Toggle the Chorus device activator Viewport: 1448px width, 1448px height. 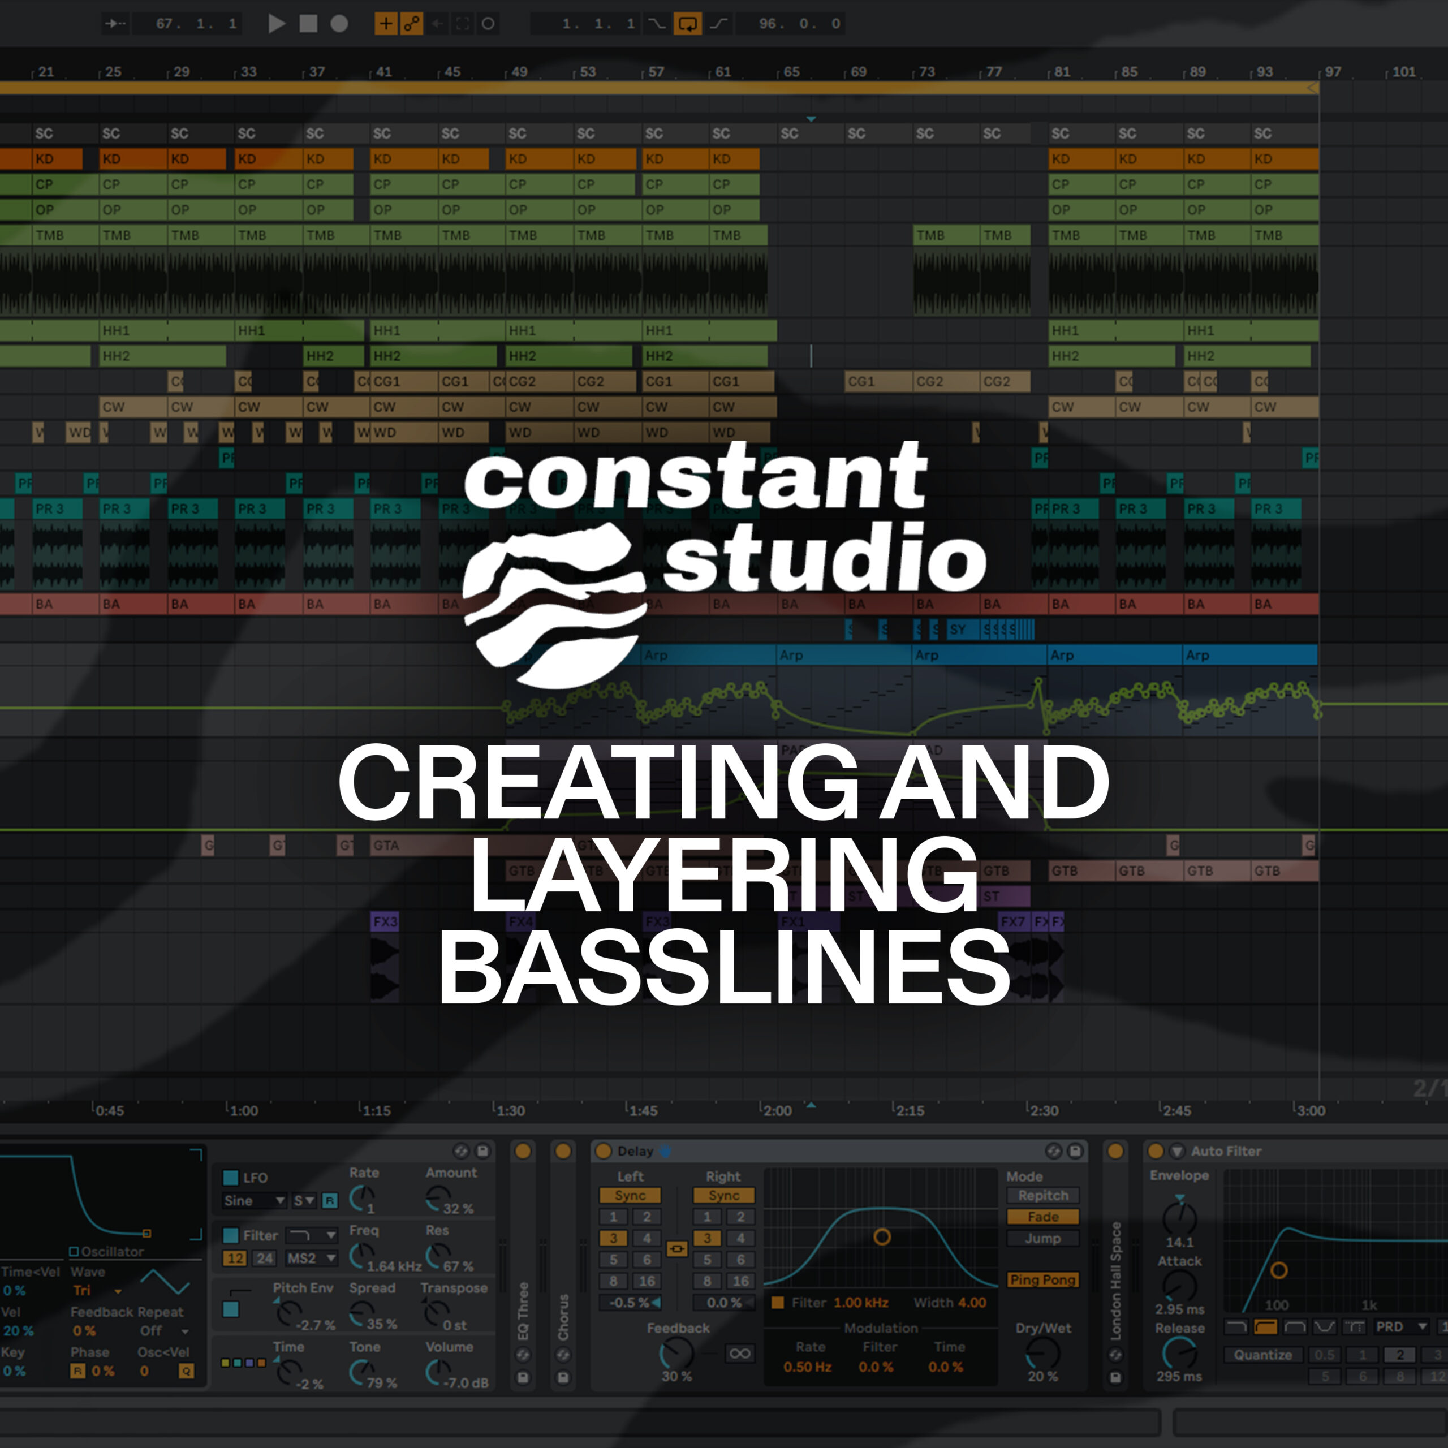tap(563, 1151)
